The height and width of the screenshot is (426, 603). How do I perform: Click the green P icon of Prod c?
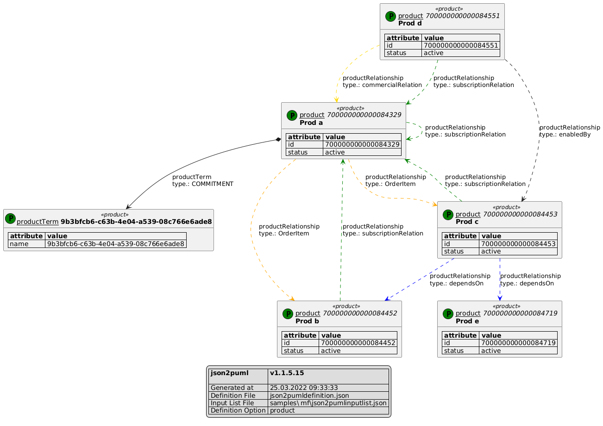pos(448,214)
